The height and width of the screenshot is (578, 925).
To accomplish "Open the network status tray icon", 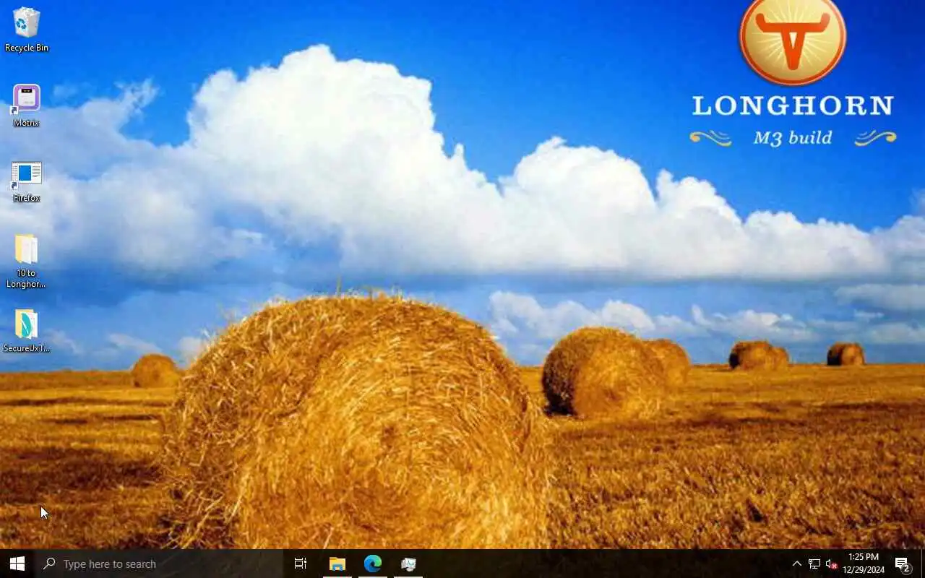I will click(814, 564).
